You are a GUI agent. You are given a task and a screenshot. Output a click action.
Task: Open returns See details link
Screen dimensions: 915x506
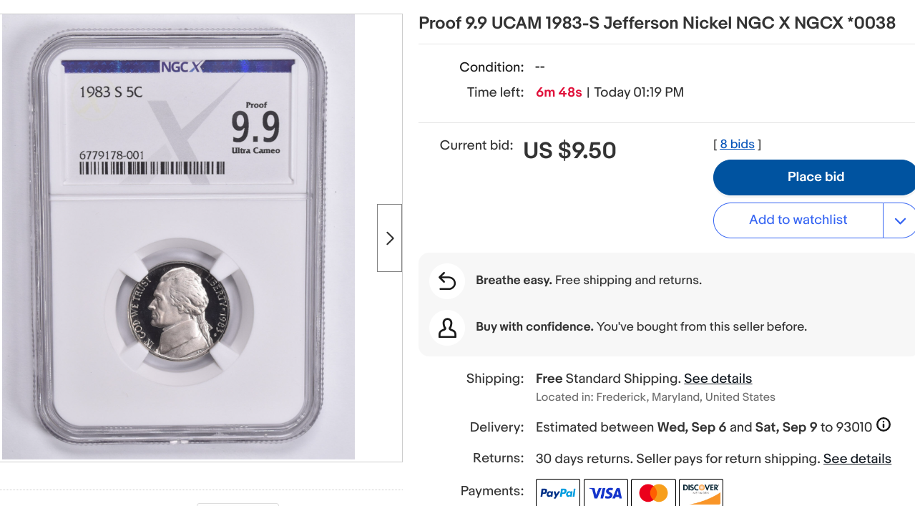857,459
